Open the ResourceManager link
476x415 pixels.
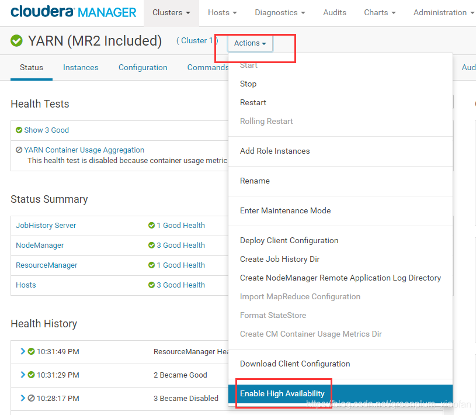(47, 265)
